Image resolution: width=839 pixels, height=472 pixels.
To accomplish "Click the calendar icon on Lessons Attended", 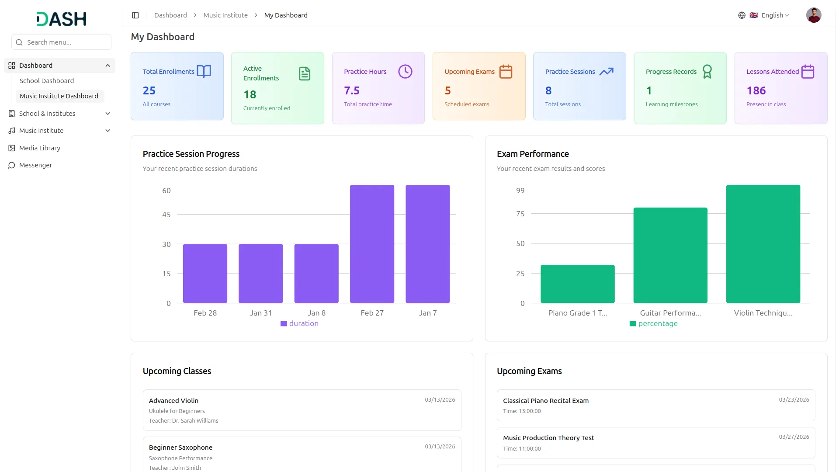I will click(x=808, y=71).
